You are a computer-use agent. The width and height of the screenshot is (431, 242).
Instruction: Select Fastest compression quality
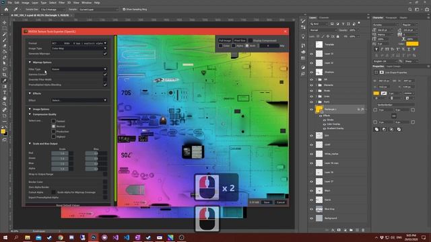click(x=53, y=121)
